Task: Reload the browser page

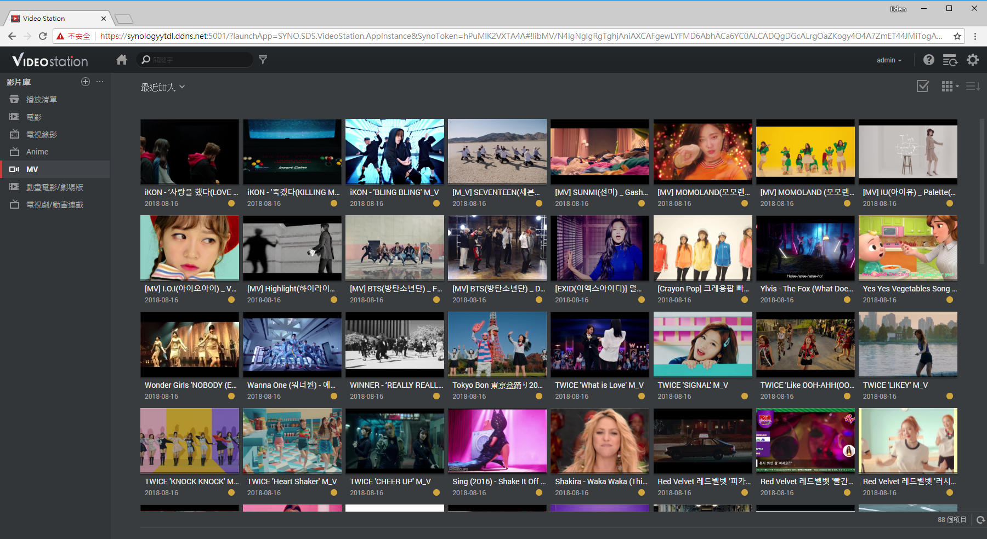Action: tap(43, 36)
